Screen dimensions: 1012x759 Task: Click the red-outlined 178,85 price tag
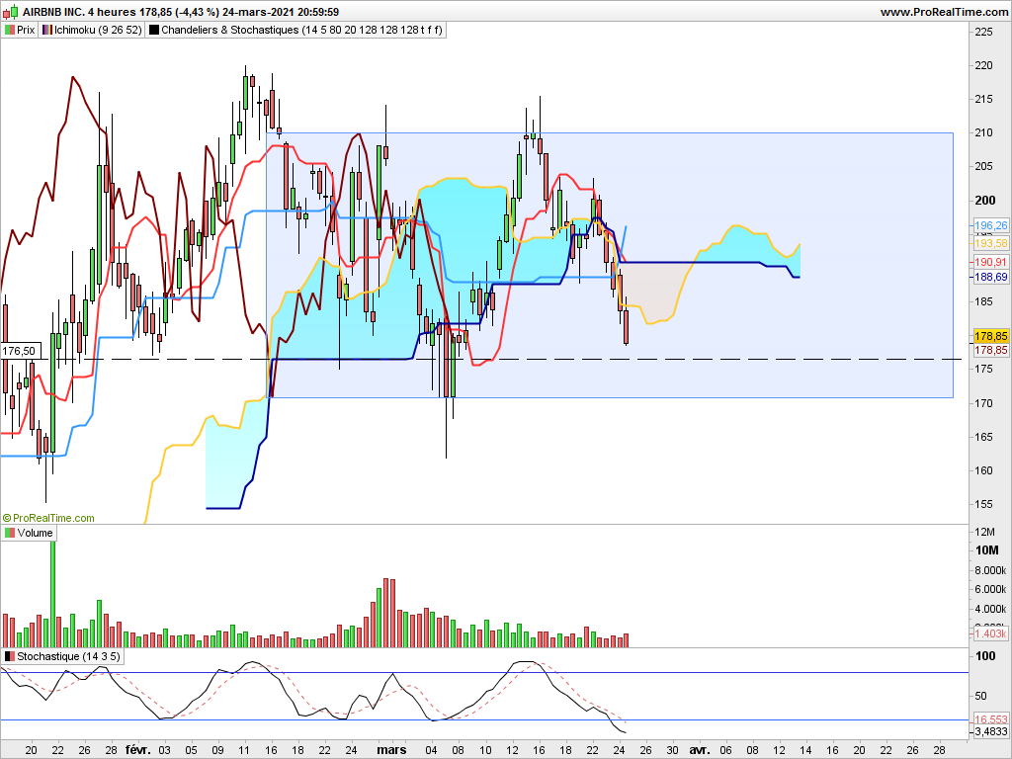pos(990,350)
